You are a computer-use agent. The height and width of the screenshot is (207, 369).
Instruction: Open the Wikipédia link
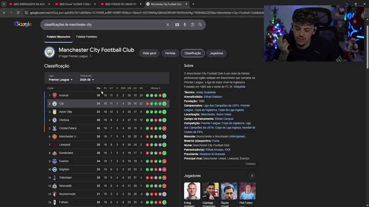click(x=239, y=87)
